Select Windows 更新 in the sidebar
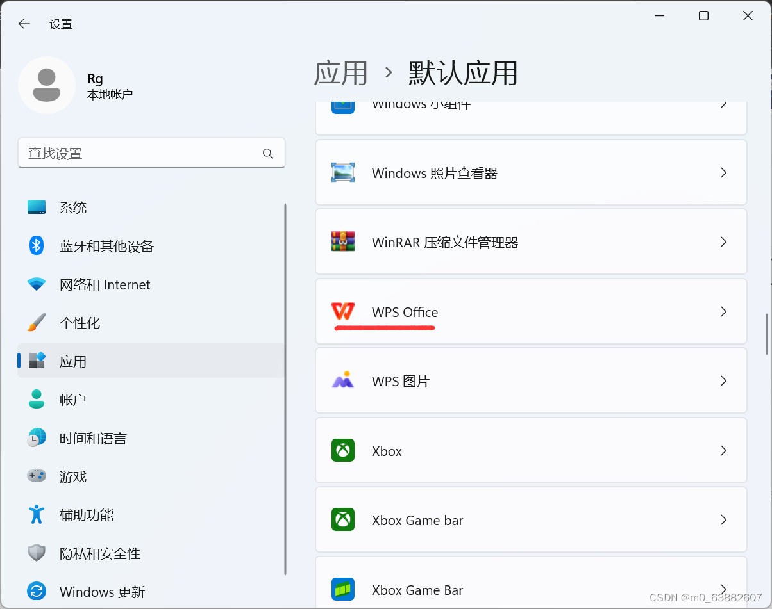Image resolution: width=772 pixels, height=609 pixels. 151,591
